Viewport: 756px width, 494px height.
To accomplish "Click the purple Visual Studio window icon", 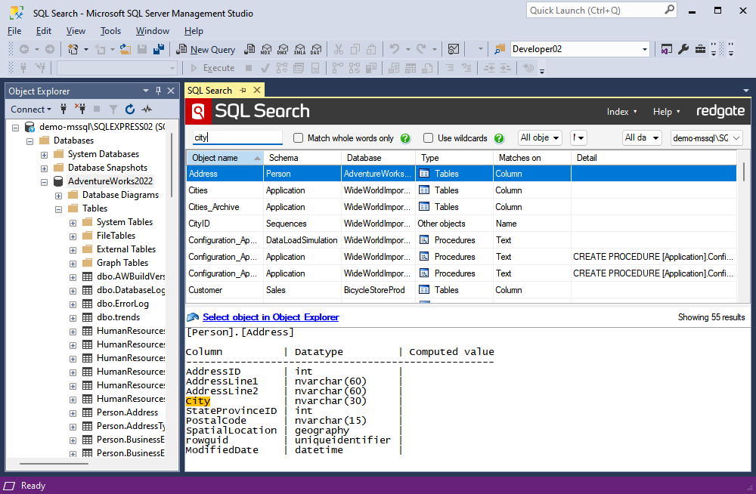I will (x=666, y=49).
